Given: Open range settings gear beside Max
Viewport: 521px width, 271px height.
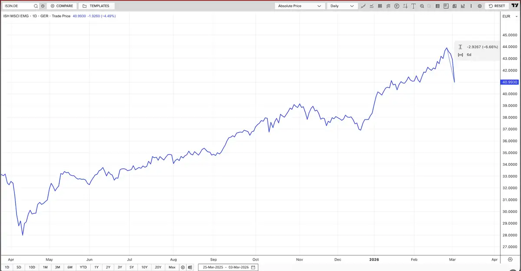Looking at the screenshot, I should [183, 267].
